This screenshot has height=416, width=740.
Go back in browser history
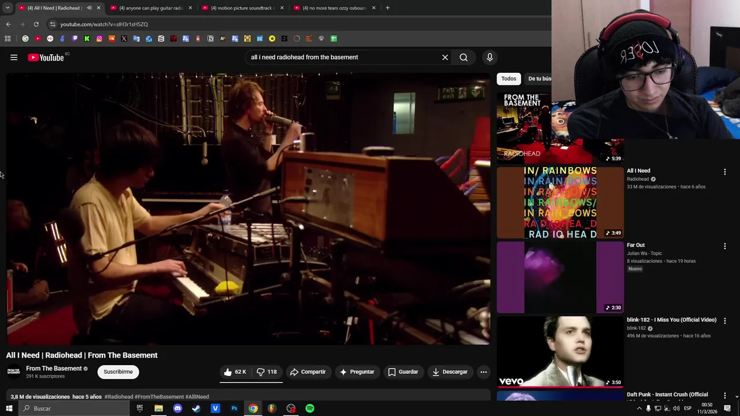coord(8,24)
